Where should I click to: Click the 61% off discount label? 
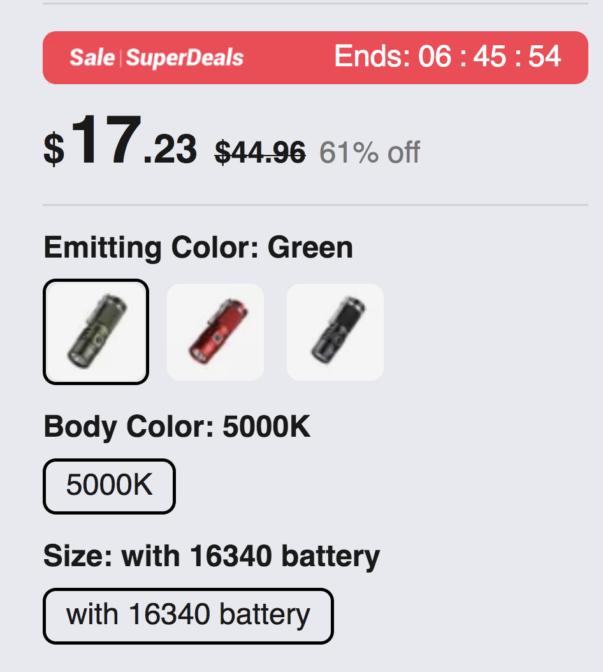[370, 152]
